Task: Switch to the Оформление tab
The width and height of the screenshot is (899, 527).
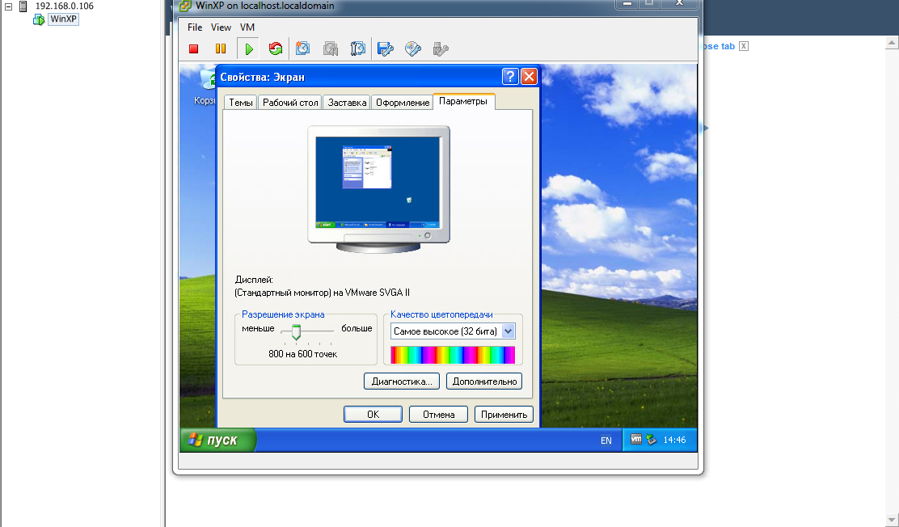Action: coord(403,102)
